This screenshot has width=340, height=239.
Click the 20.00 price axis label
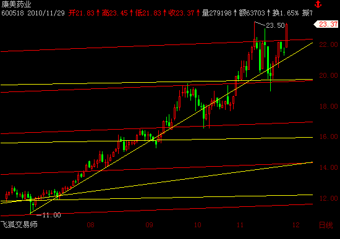(328, 75)
